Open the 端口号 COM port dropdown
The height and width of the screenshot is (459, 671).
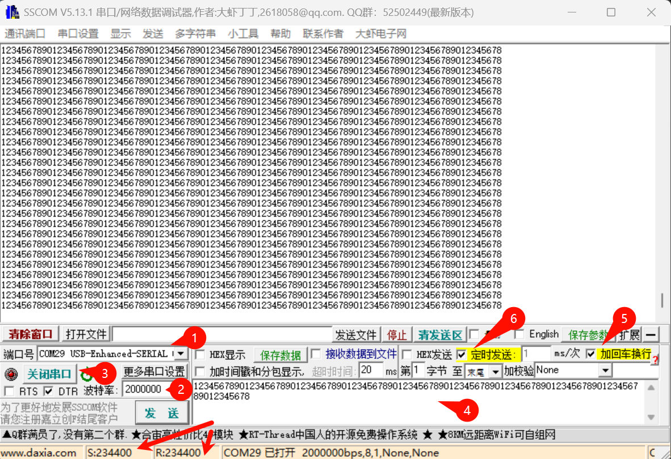tap(181, 354)
